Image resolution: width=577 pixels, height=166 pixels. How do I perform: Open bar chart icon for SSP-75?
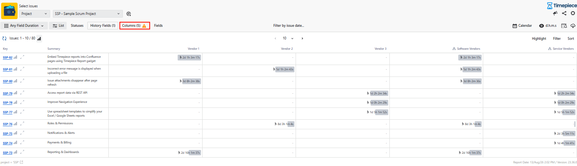[x=16, y=133]
